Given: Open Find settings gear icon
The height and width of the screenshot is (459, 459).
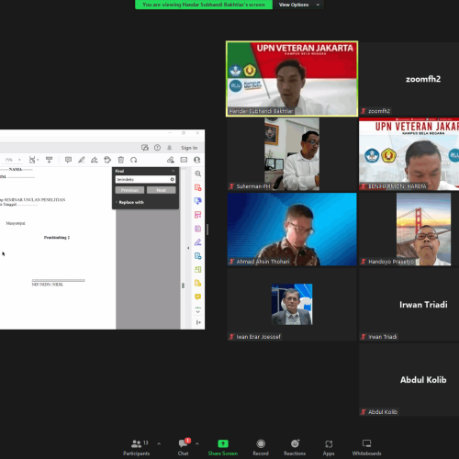Looking at the screenshot, I should [173, 179].
